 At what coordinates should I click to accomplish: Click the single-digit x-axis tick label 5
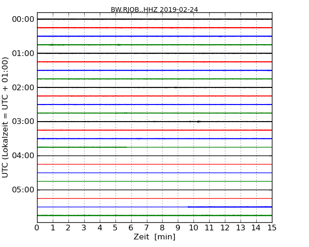(116, 228)
